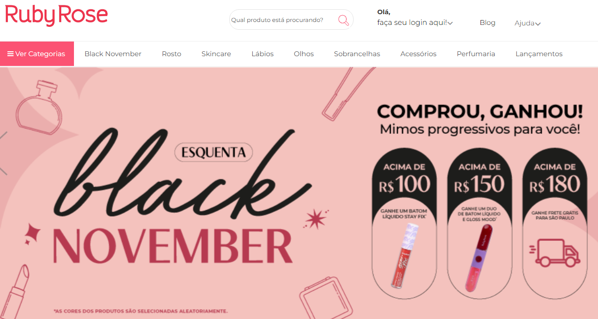This screenshot has height=319, width=598.
Task: Click the Ruby Rose logo
Action: click(x=56, y=15)
